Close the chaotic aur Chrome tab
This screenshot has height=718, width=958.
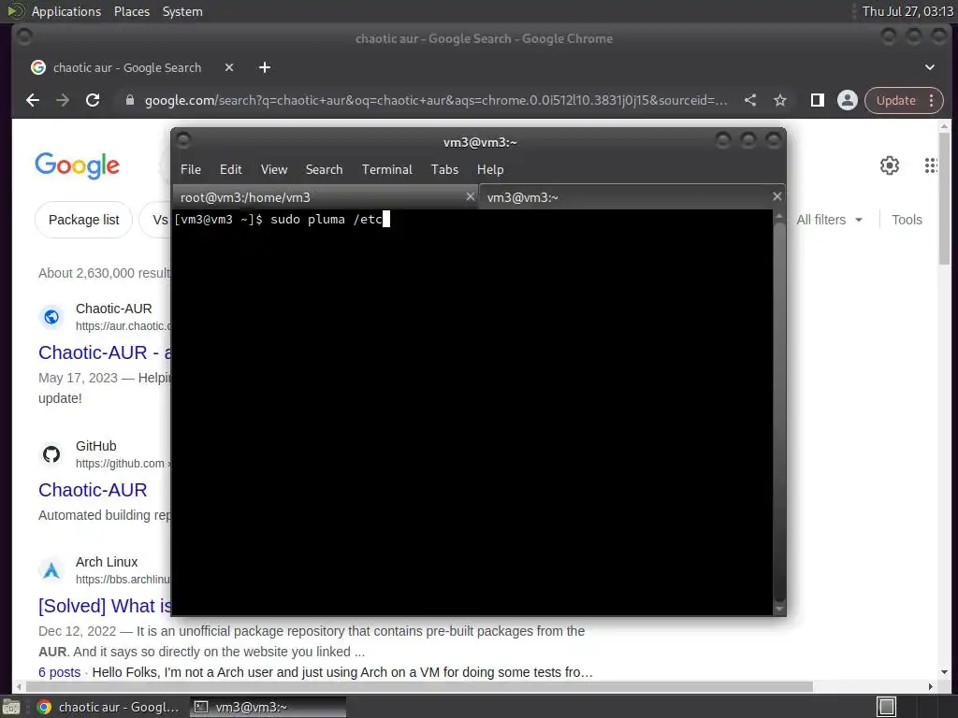click(x=229, y=67)
